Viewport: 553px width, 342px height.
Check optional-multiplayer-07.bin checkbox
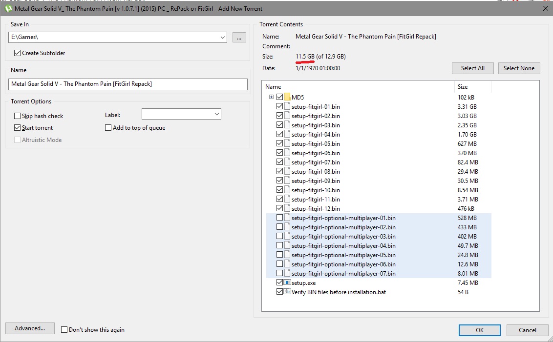279,273
